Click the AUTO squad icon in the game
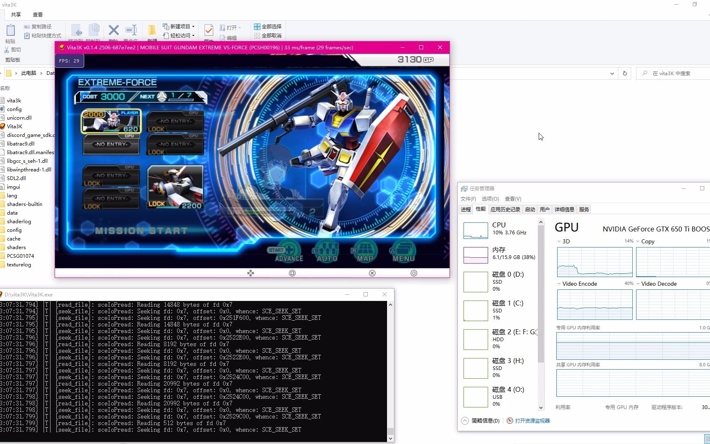 pyautogui.click(x=327, y=252)
